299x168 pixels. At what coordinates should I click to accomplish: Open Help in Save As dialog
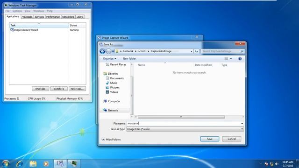(240, 59)
